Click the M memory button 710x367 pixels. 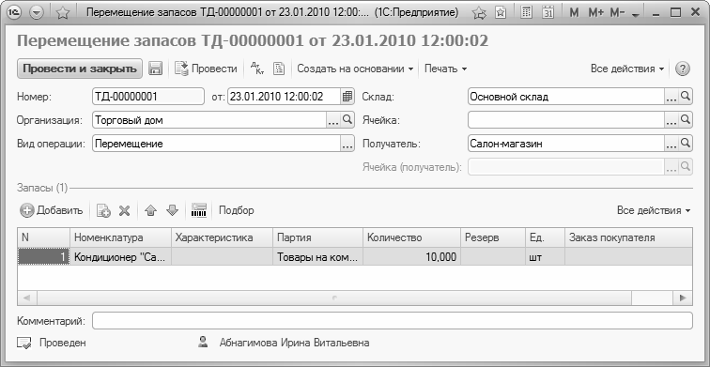(x=574, y=12)
